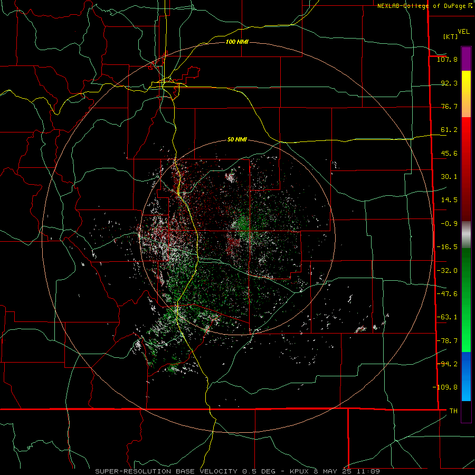Pick the gray segment of the velocity scale
The image size is (475, 475).
(466, 234)
